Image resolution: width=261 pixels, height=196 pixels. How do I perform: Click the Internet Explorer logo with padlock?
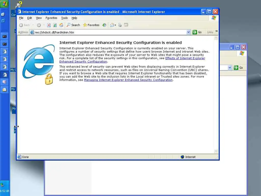(39, 64)
